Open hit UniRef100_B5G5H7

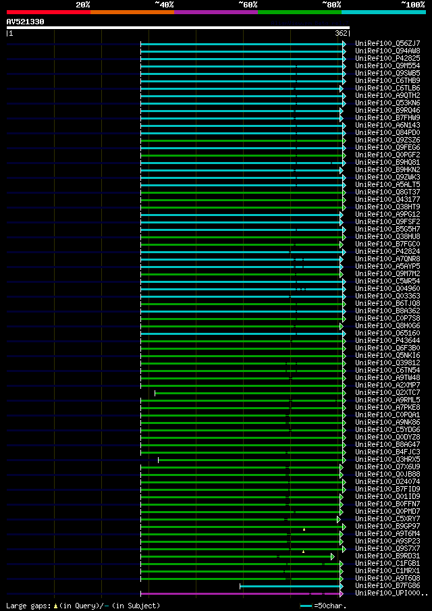pyautogui.click(x=387, y=230)
